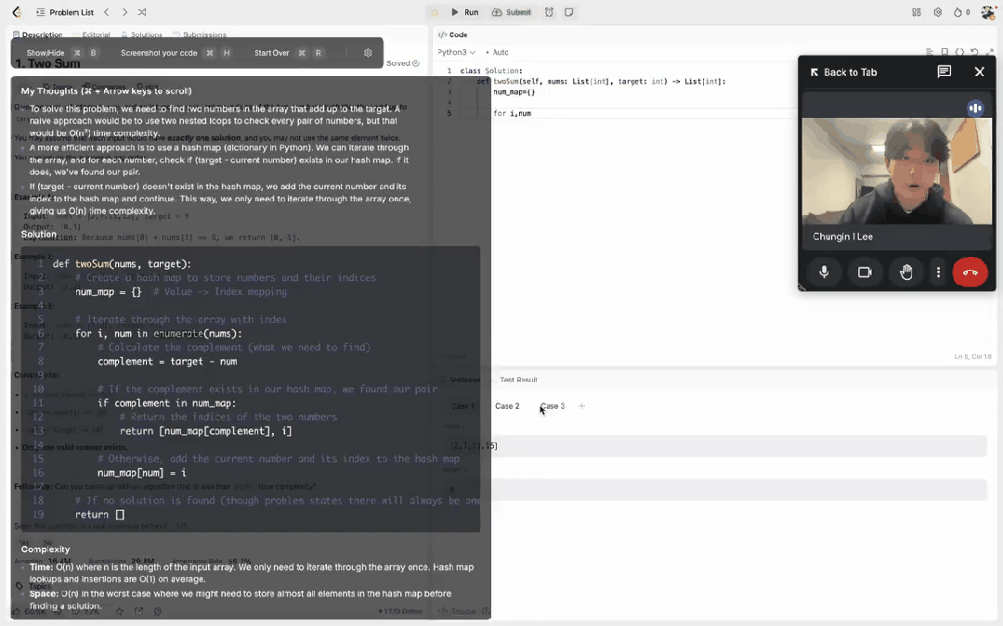Screen dimensions: 1003x626
Task: Click the Saved status indicator
Action: tap(403, 63)
